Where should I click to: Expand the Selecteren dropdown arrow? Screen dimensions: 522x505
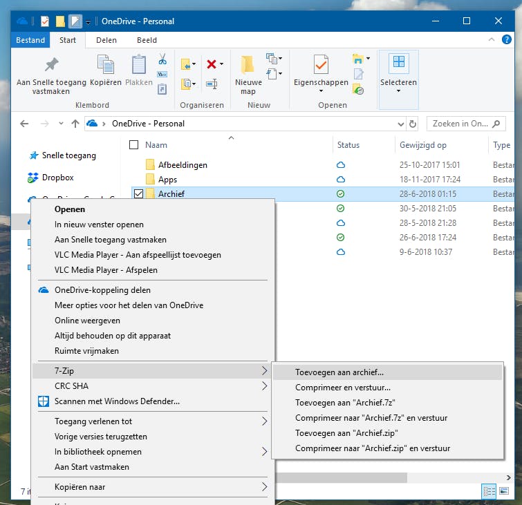pos(398,90)
